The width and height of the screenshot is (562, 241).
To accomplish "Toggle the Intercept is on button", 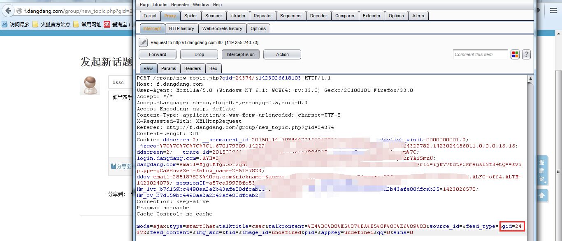I will point(241,54).
